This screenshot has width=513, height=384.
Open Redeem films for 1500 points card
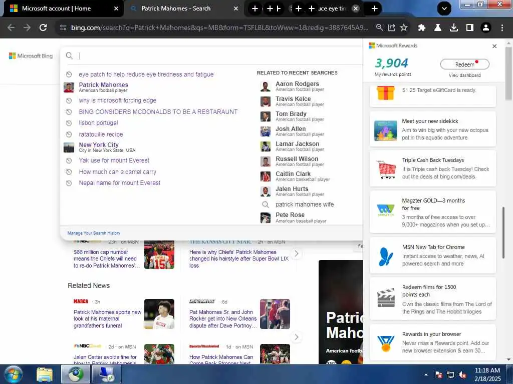pos(432,299)
